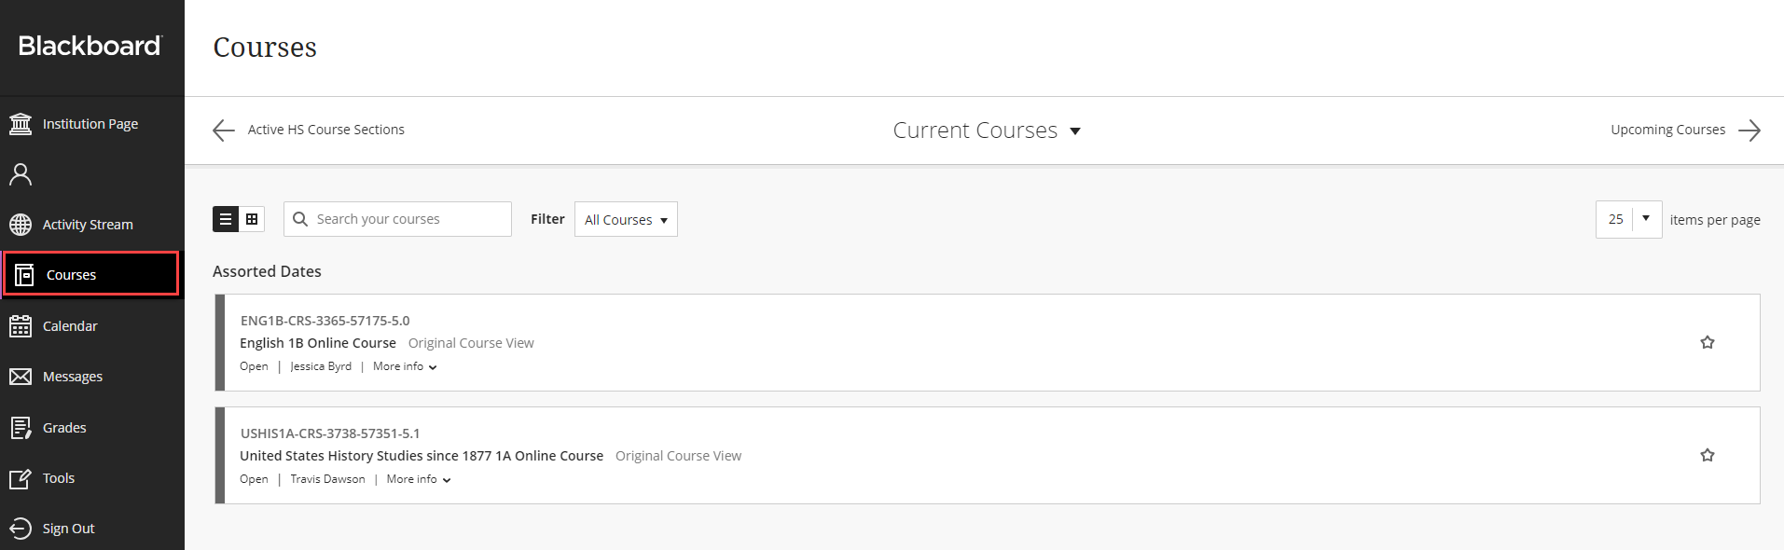1784x550 pixels.
Task: Open the Activity Stream
Action: pyautogui.click(x=88, y=224)
